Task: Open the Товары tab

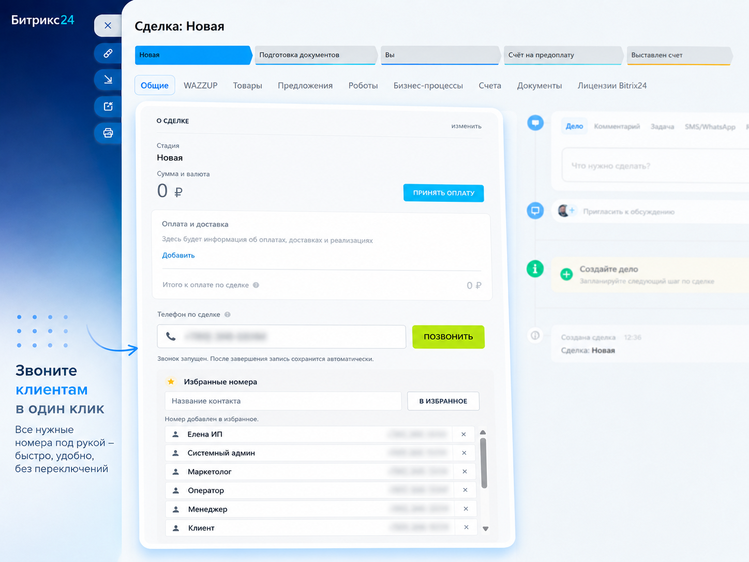Action: (x=247, y=85)
